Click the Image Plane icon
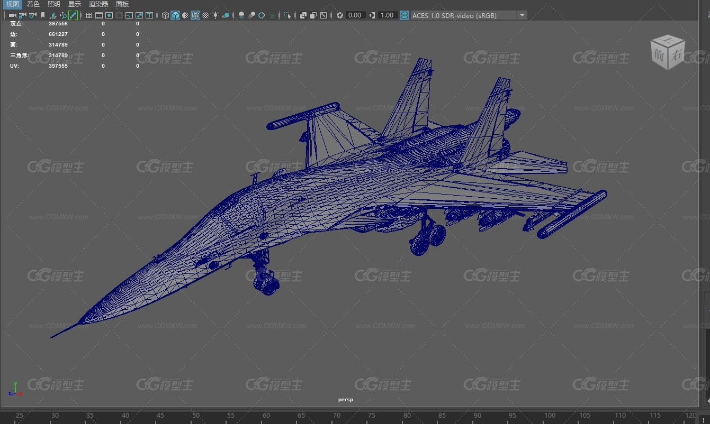Image resolution: width=710 pixels, height=424 pixels. (x=53, y=15)
